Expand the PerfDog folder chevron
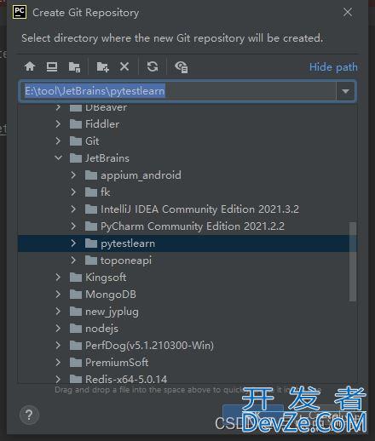Image resolution: width=375 pixels, height=441 pixels. 58,346
